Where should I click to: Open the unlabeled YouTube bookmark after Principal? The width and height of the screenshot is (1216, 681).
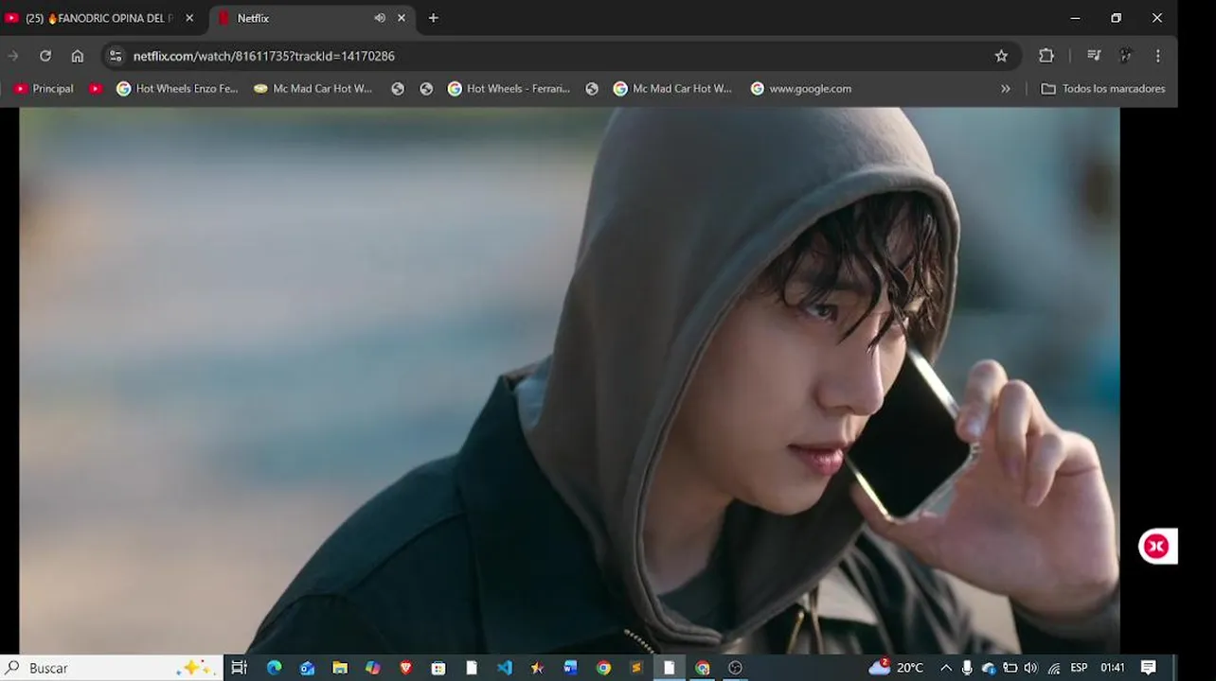pyautogui.click(x=96, y=88)
